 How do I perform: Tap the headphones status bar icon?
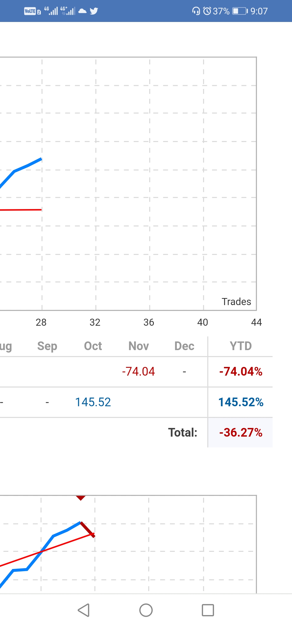pyautogui.click(x=196, y=11)
